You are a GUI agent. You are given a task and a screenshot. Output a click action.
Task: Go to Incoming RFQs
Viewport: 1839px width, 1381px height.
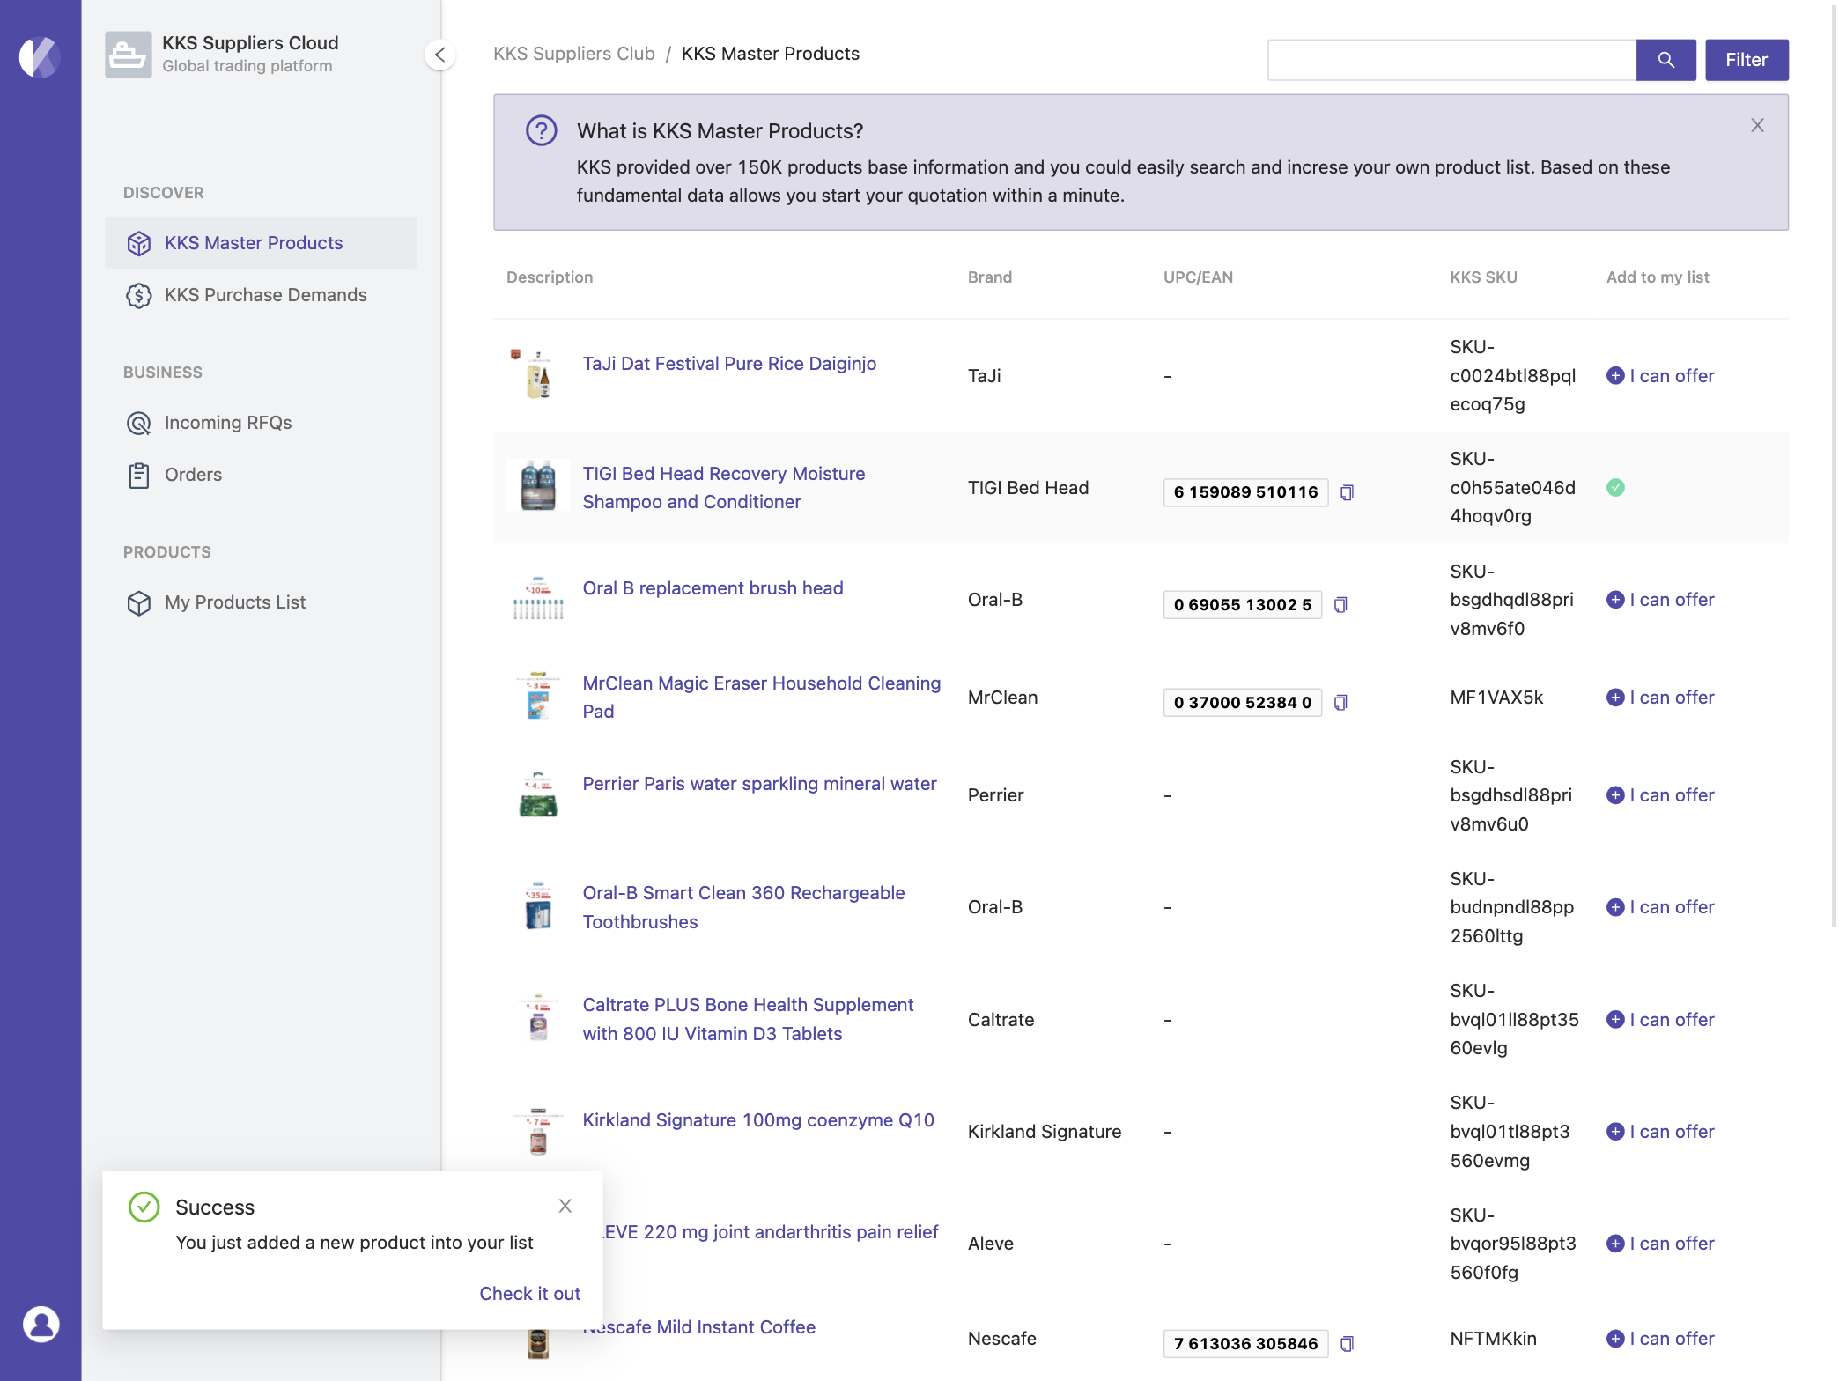[260, 423]
